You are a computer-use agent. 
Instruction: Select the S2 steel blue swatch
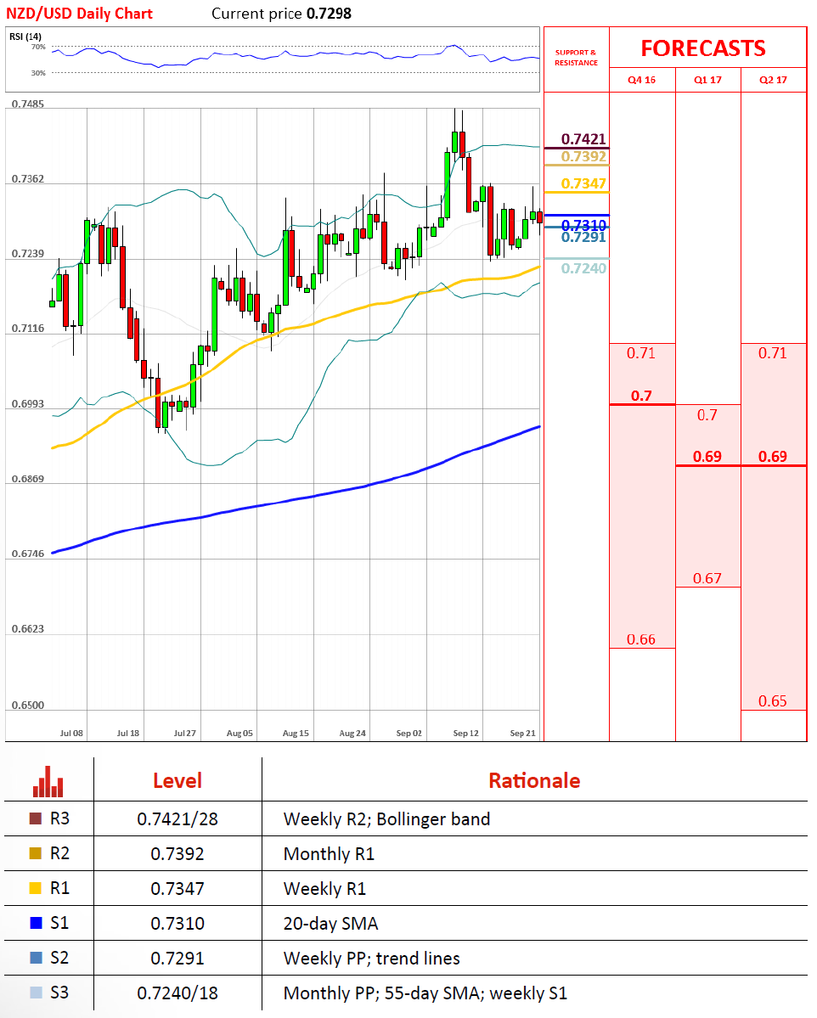coord(36,958)
